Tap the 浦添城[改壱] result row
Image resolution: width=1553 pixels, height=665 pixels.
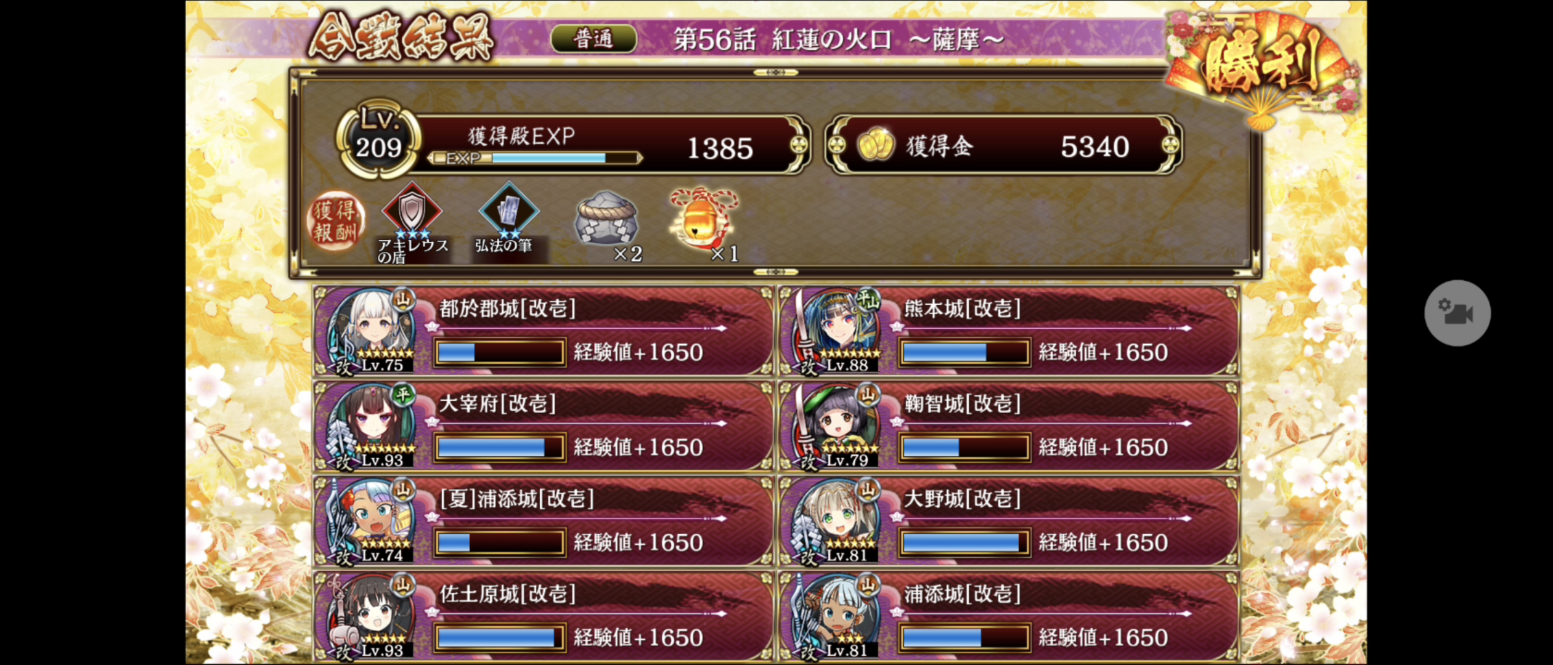click(1009, 616)
